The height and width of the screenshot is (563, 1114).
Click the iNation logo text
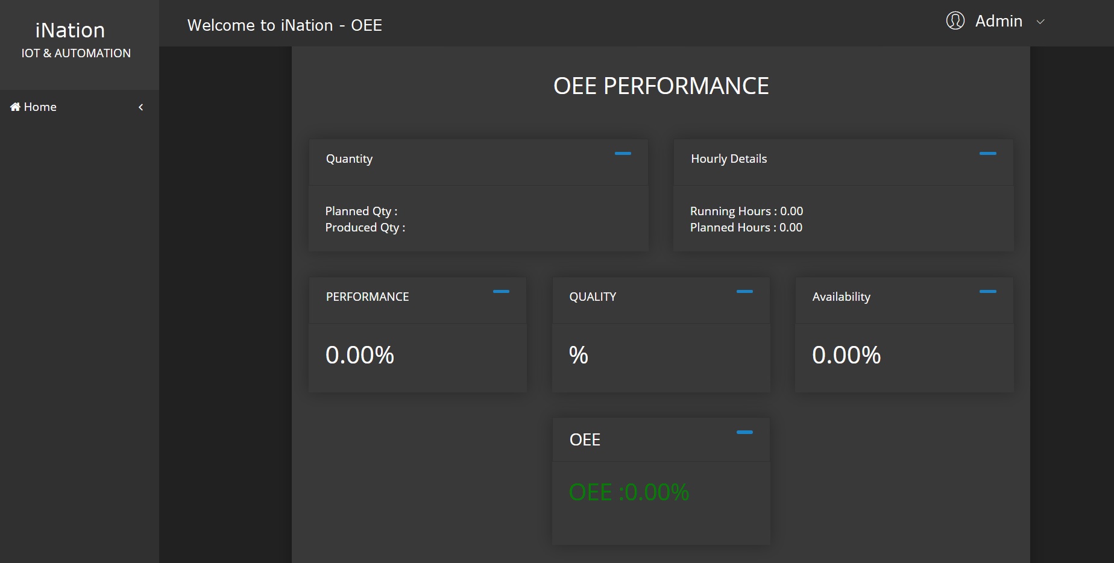(70, 30)
